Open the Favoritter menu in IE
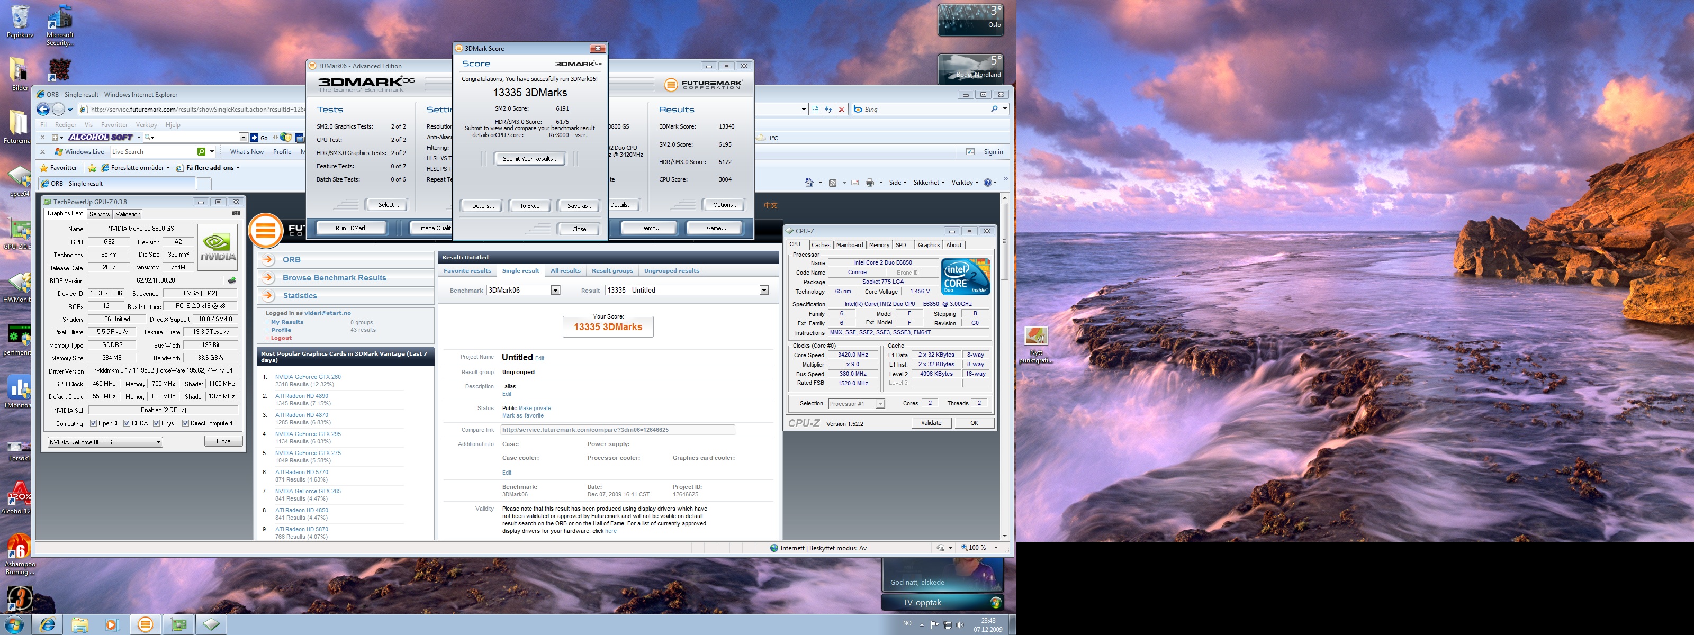1694x635 pixels. (x=114, y=124)
